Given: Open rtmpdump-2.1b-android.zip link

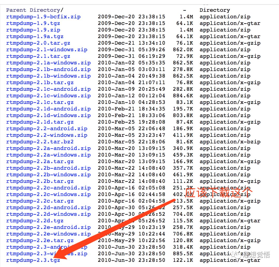Looking at the screenshot, I should coord(48,69).
